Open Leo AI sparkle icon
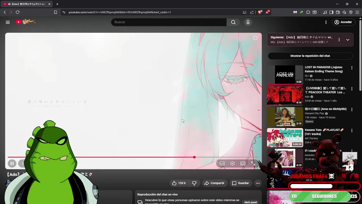Viewport: 362px width, 204px height. coord(344,12)
